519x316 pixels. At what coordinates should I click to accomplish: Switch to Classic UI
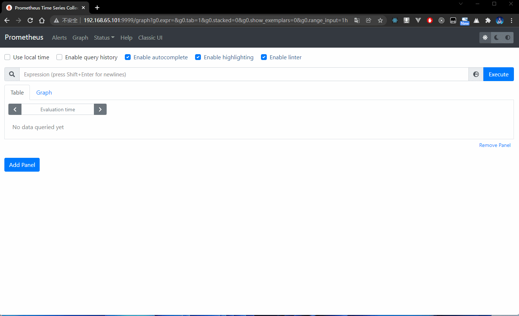pyautogui.click(x=150, y=37)
